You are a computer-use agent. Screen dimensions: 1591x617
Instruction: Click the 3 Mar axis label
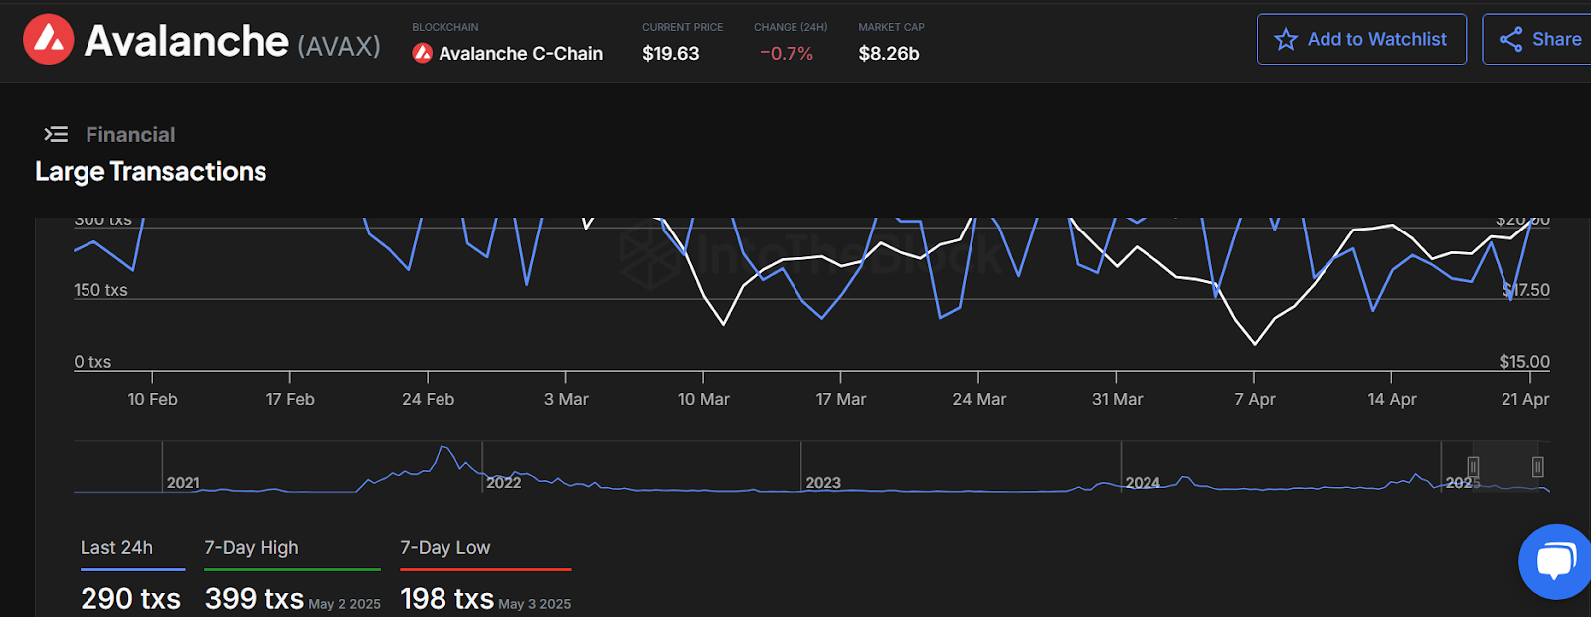coord(566,399)
